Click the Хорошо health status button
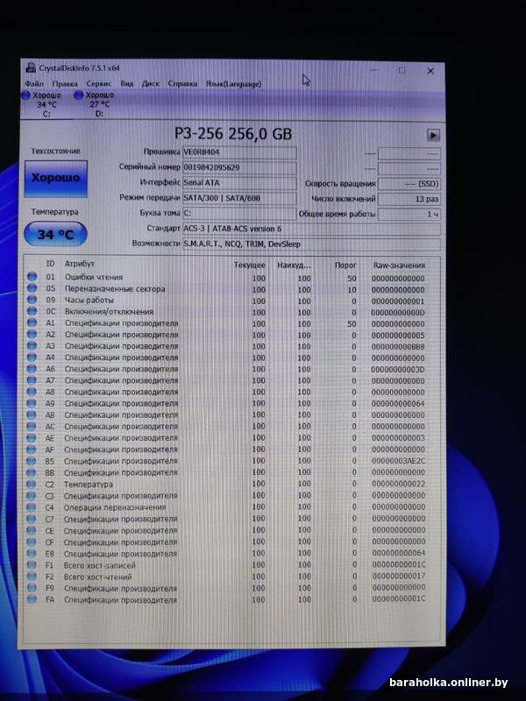 55,179
